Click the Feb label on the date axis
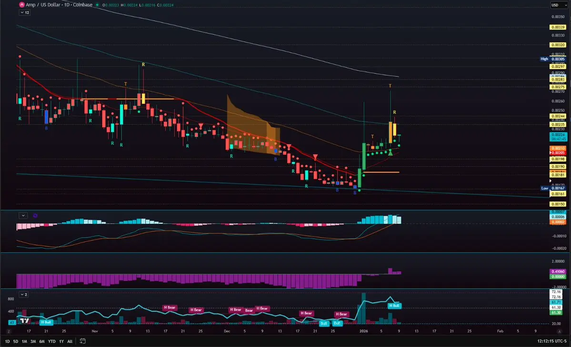571x347 pixels. 501,331
